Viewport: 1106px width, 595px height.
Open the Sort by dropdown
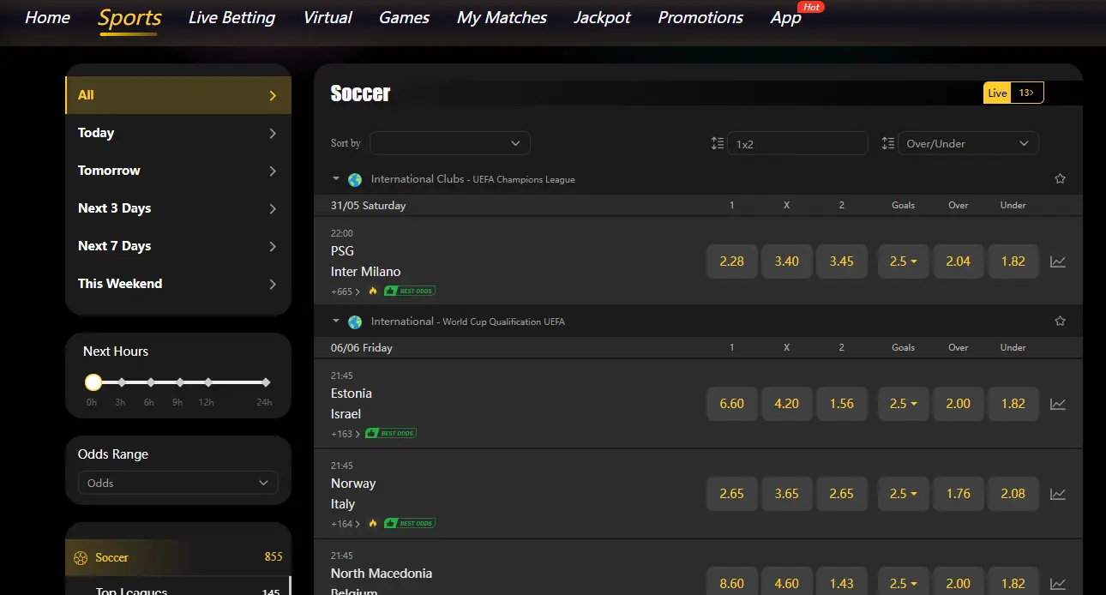(x=449, y=143)
